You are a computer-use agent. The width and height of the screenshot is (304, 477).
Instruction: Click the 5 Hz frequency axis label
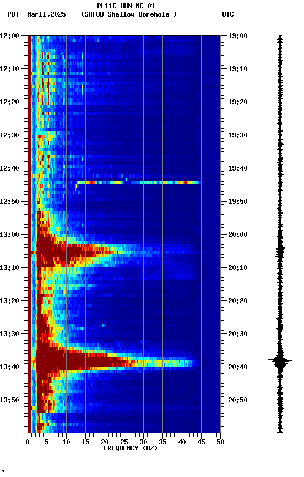tap(47, 442)
